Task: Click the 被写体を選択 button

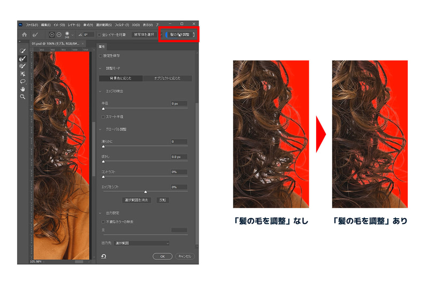Action: [x=144, y=35]
